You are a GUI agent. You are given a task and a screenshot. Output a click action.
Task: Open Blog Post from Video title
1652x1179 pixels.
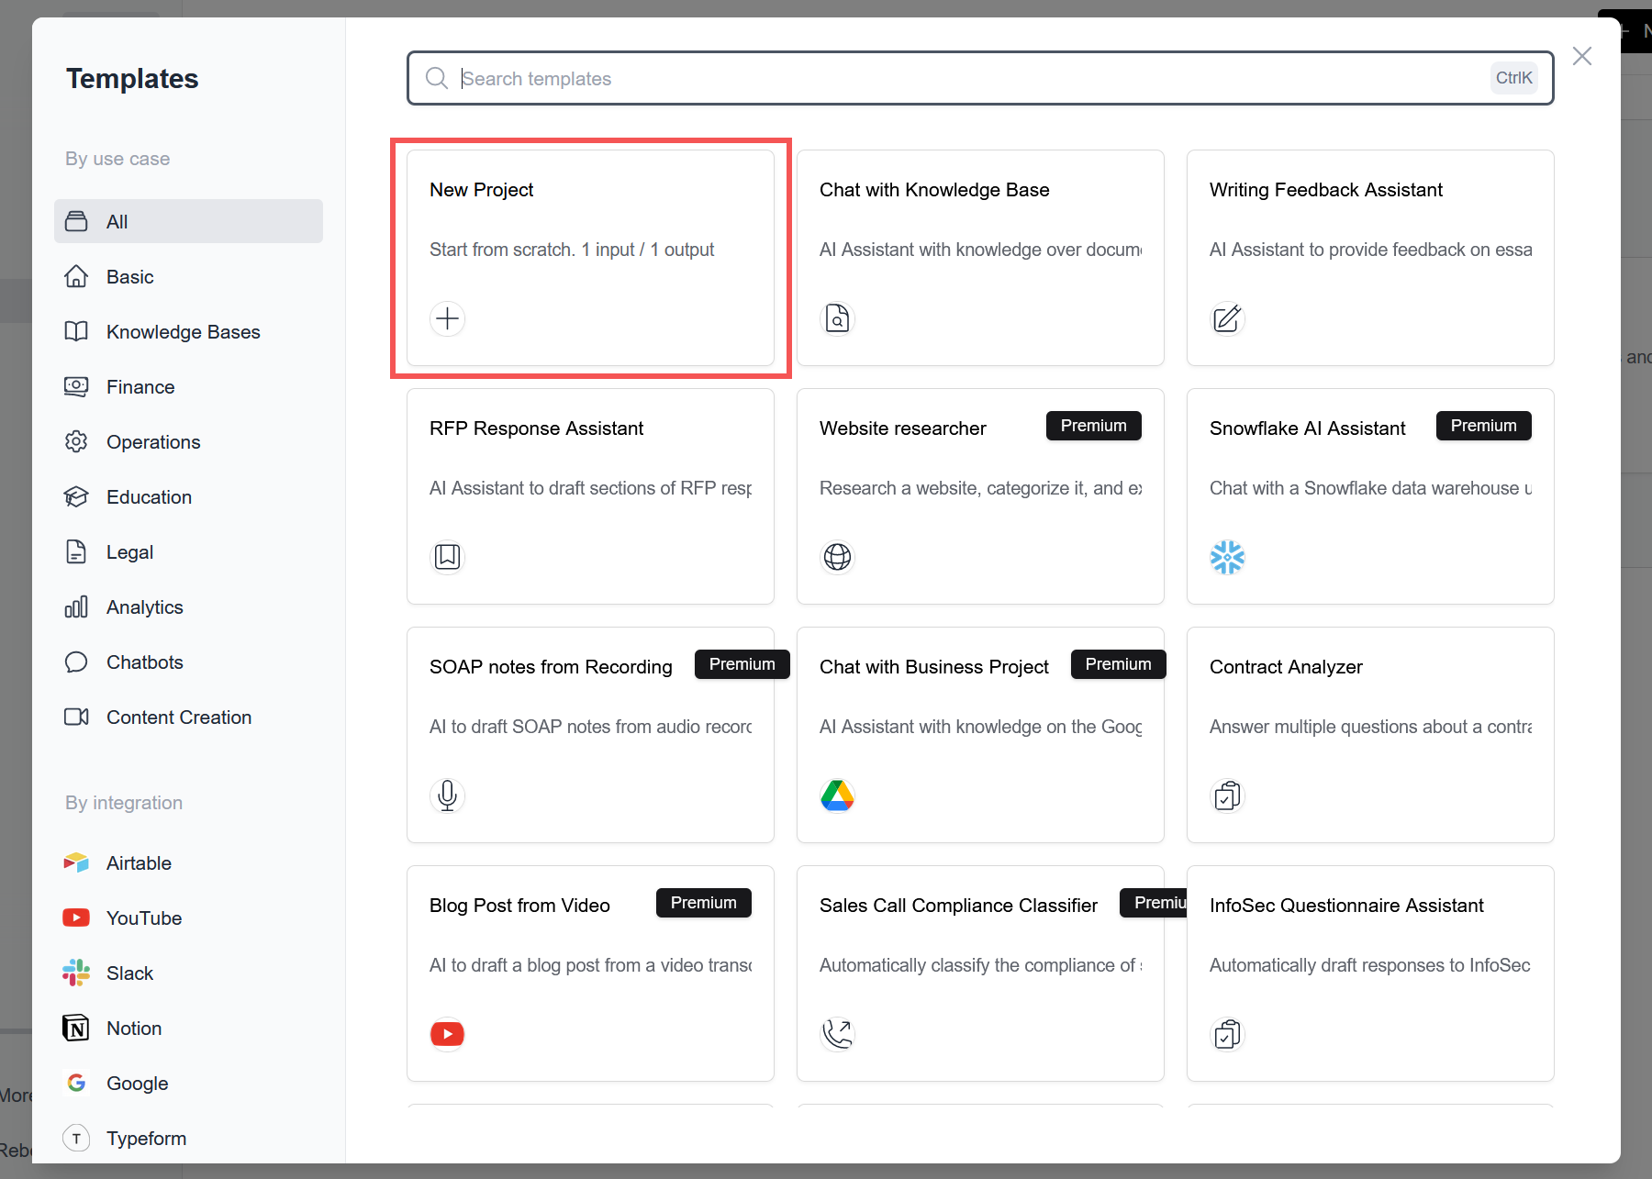[x=519, y=906]
